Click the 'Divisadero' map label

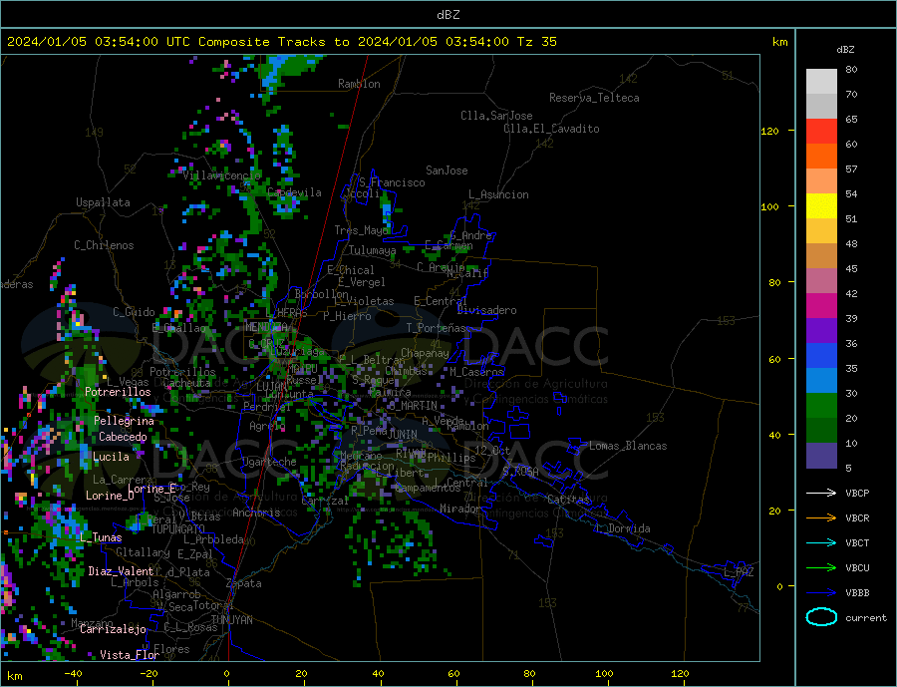[x=486, y=310]
